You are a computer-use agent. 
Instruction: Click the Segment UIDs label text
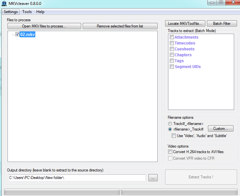(188, 67)
